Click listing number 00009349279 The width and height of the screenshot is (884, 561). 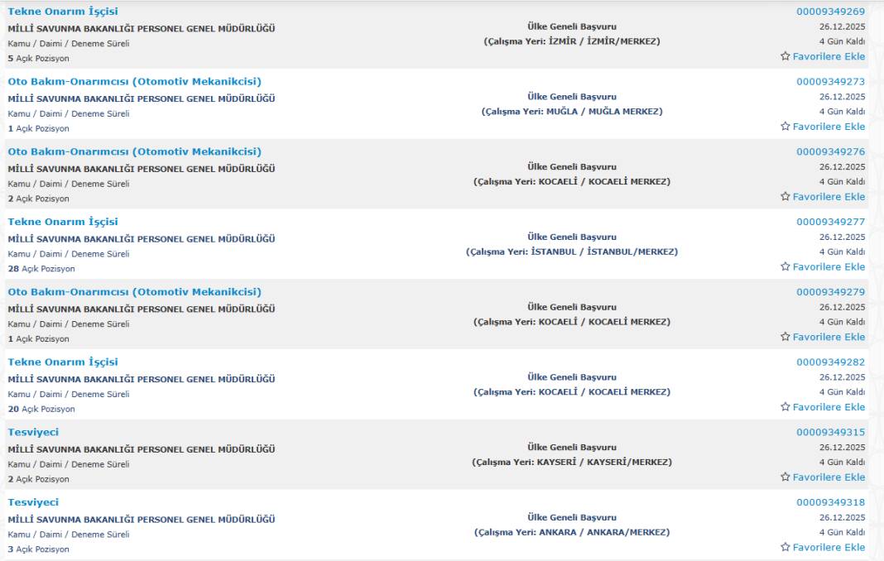830,292
